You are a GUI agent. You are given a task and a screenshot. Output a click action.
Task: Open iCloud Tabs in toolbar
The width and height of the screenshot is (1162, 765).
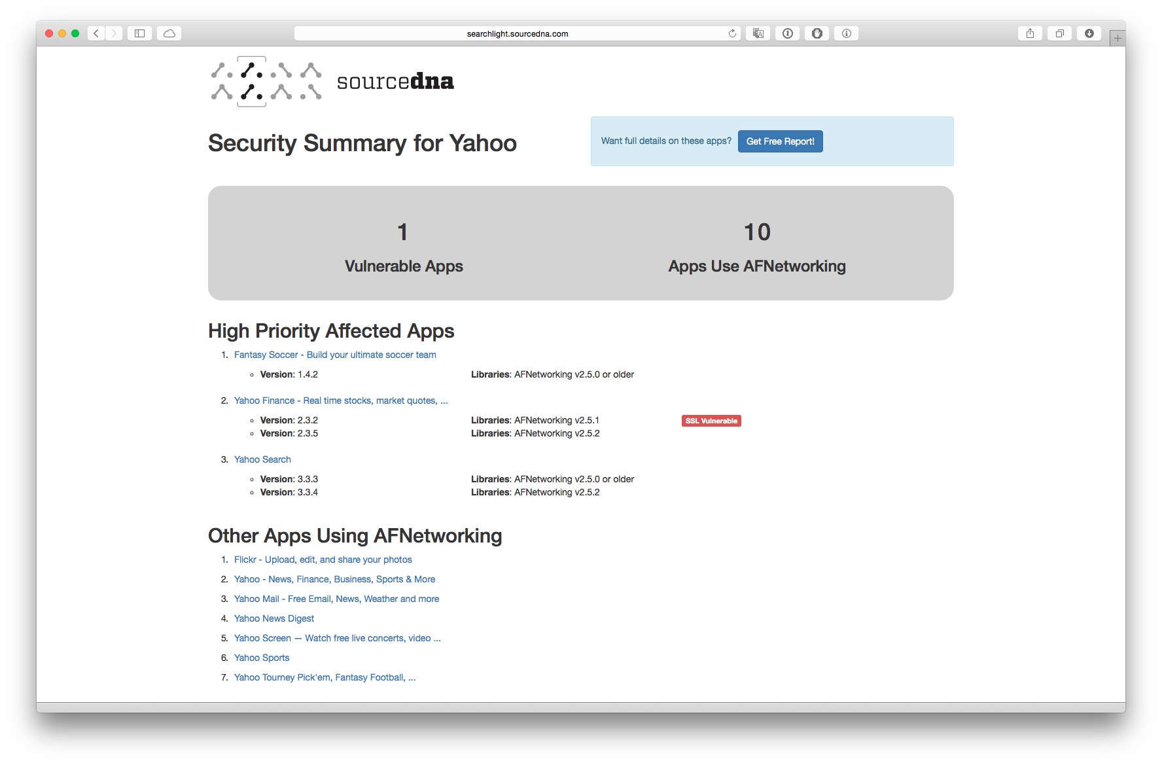[x=169, y=33]
